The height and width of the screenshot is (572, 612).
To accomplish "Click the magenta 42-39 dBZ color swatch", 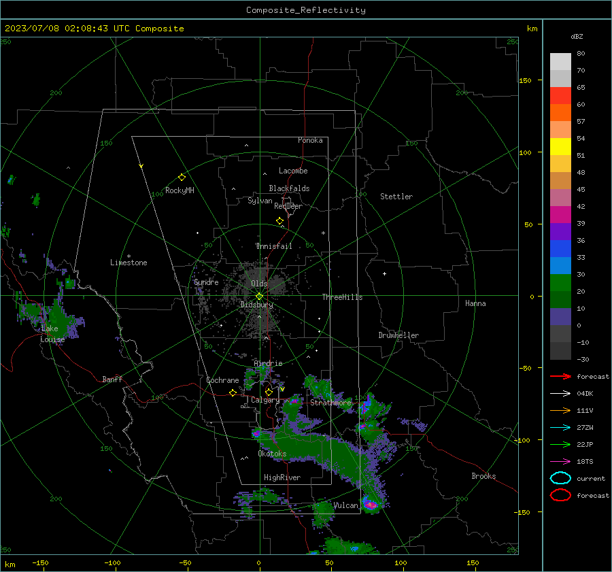I will pos(560,215).
